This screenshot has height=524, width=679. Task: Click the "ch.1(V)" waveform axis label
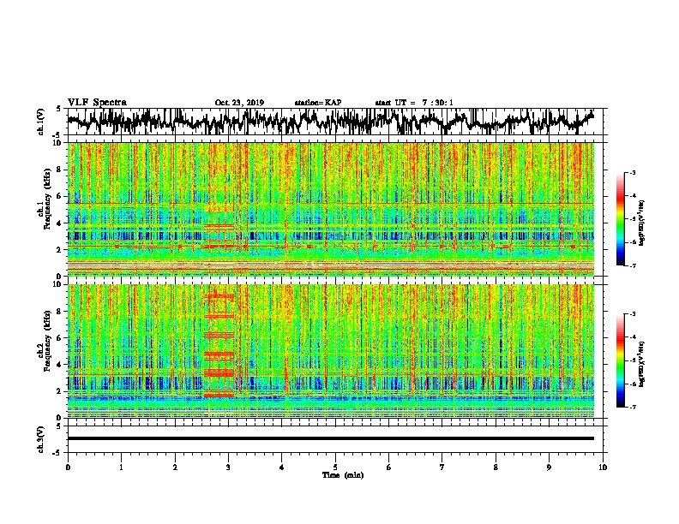click(40, 122)
